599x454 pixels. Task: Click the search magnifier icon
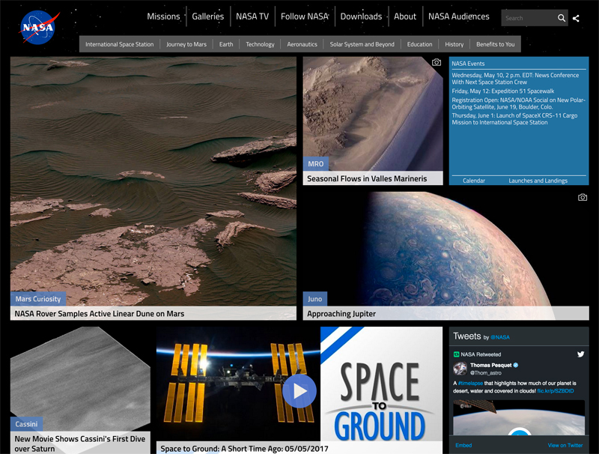click(561, 18)
